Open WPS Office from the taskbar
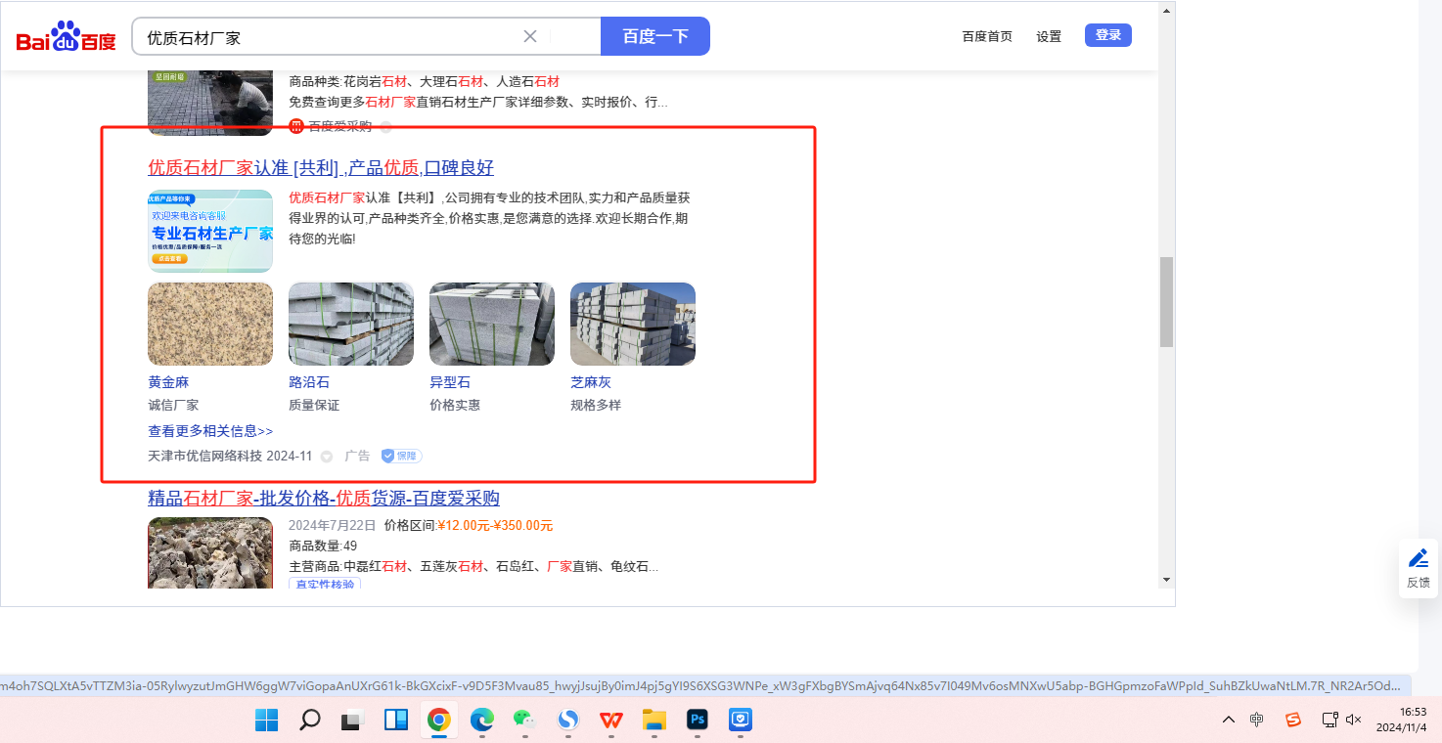Screen dimensions: 1442x743 click(611, 721)
